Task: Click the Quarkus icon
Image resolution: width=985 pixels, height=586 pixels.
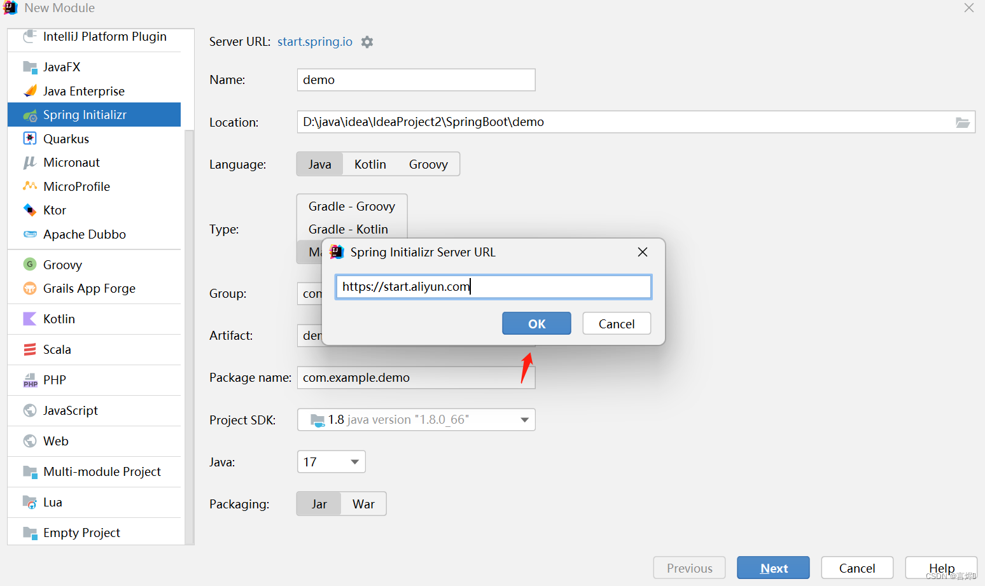Action: click(x=30, y=139)
